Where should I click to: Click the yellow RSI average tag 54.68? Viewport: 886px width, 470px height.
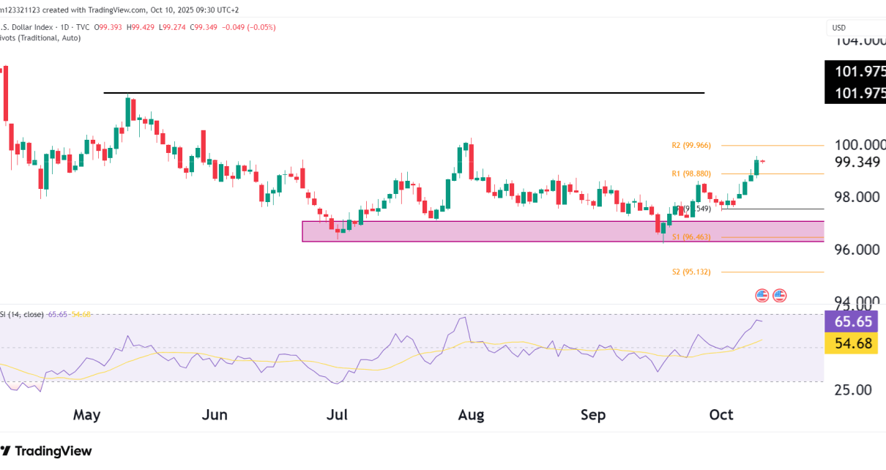pos(855,343)
